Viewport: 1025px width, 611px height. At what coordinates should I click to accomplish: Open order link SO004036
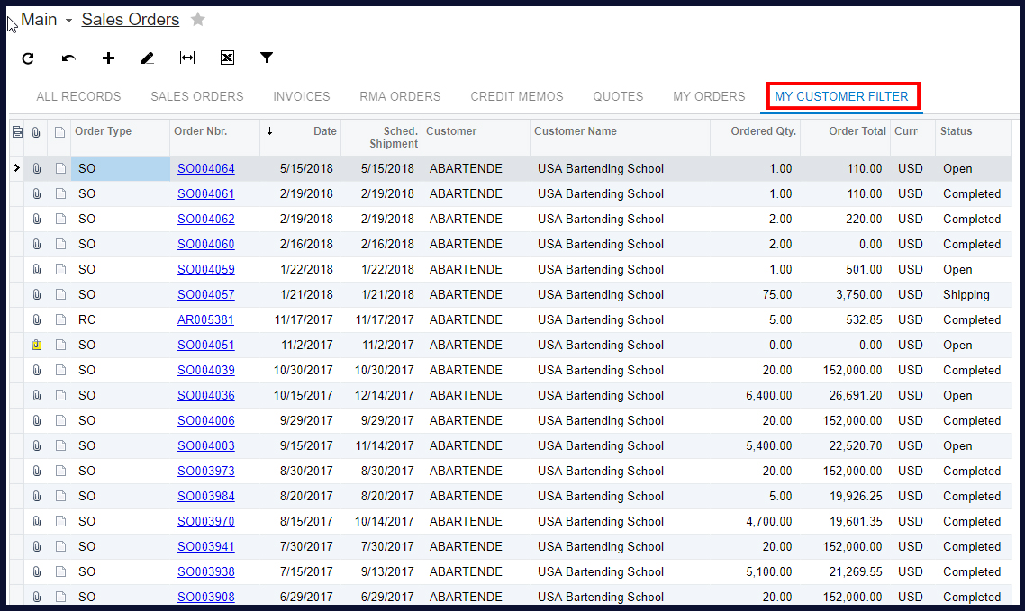tap(206, 396)
